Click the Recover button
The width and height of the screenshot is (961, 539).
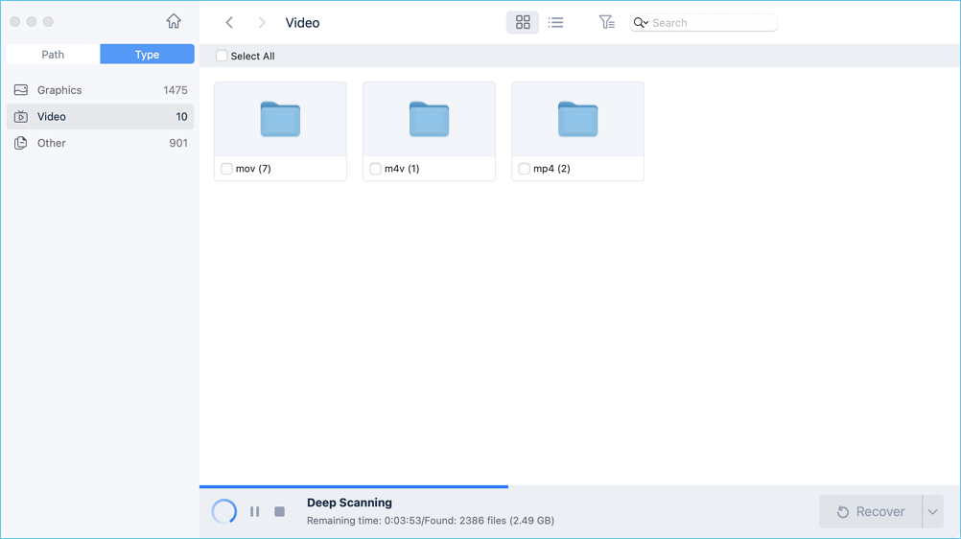point(871,511)
